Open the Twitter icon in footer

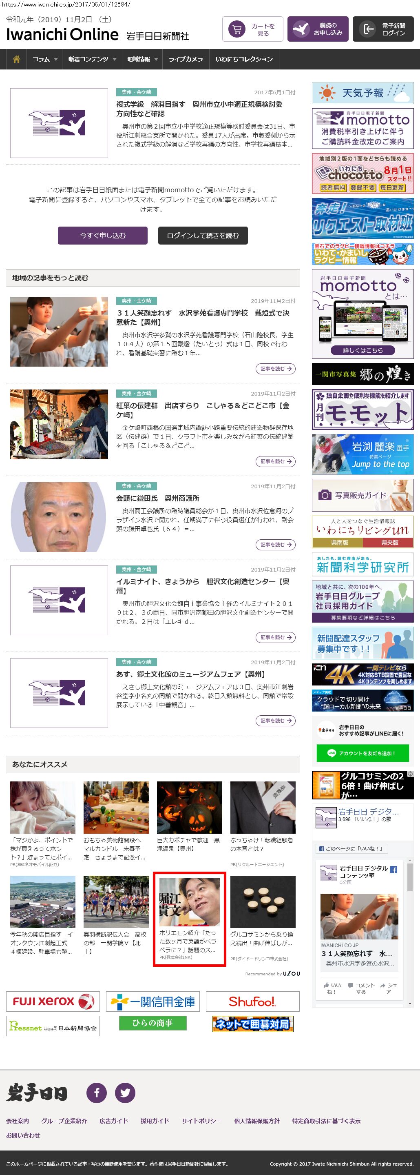coord(125,1093)
